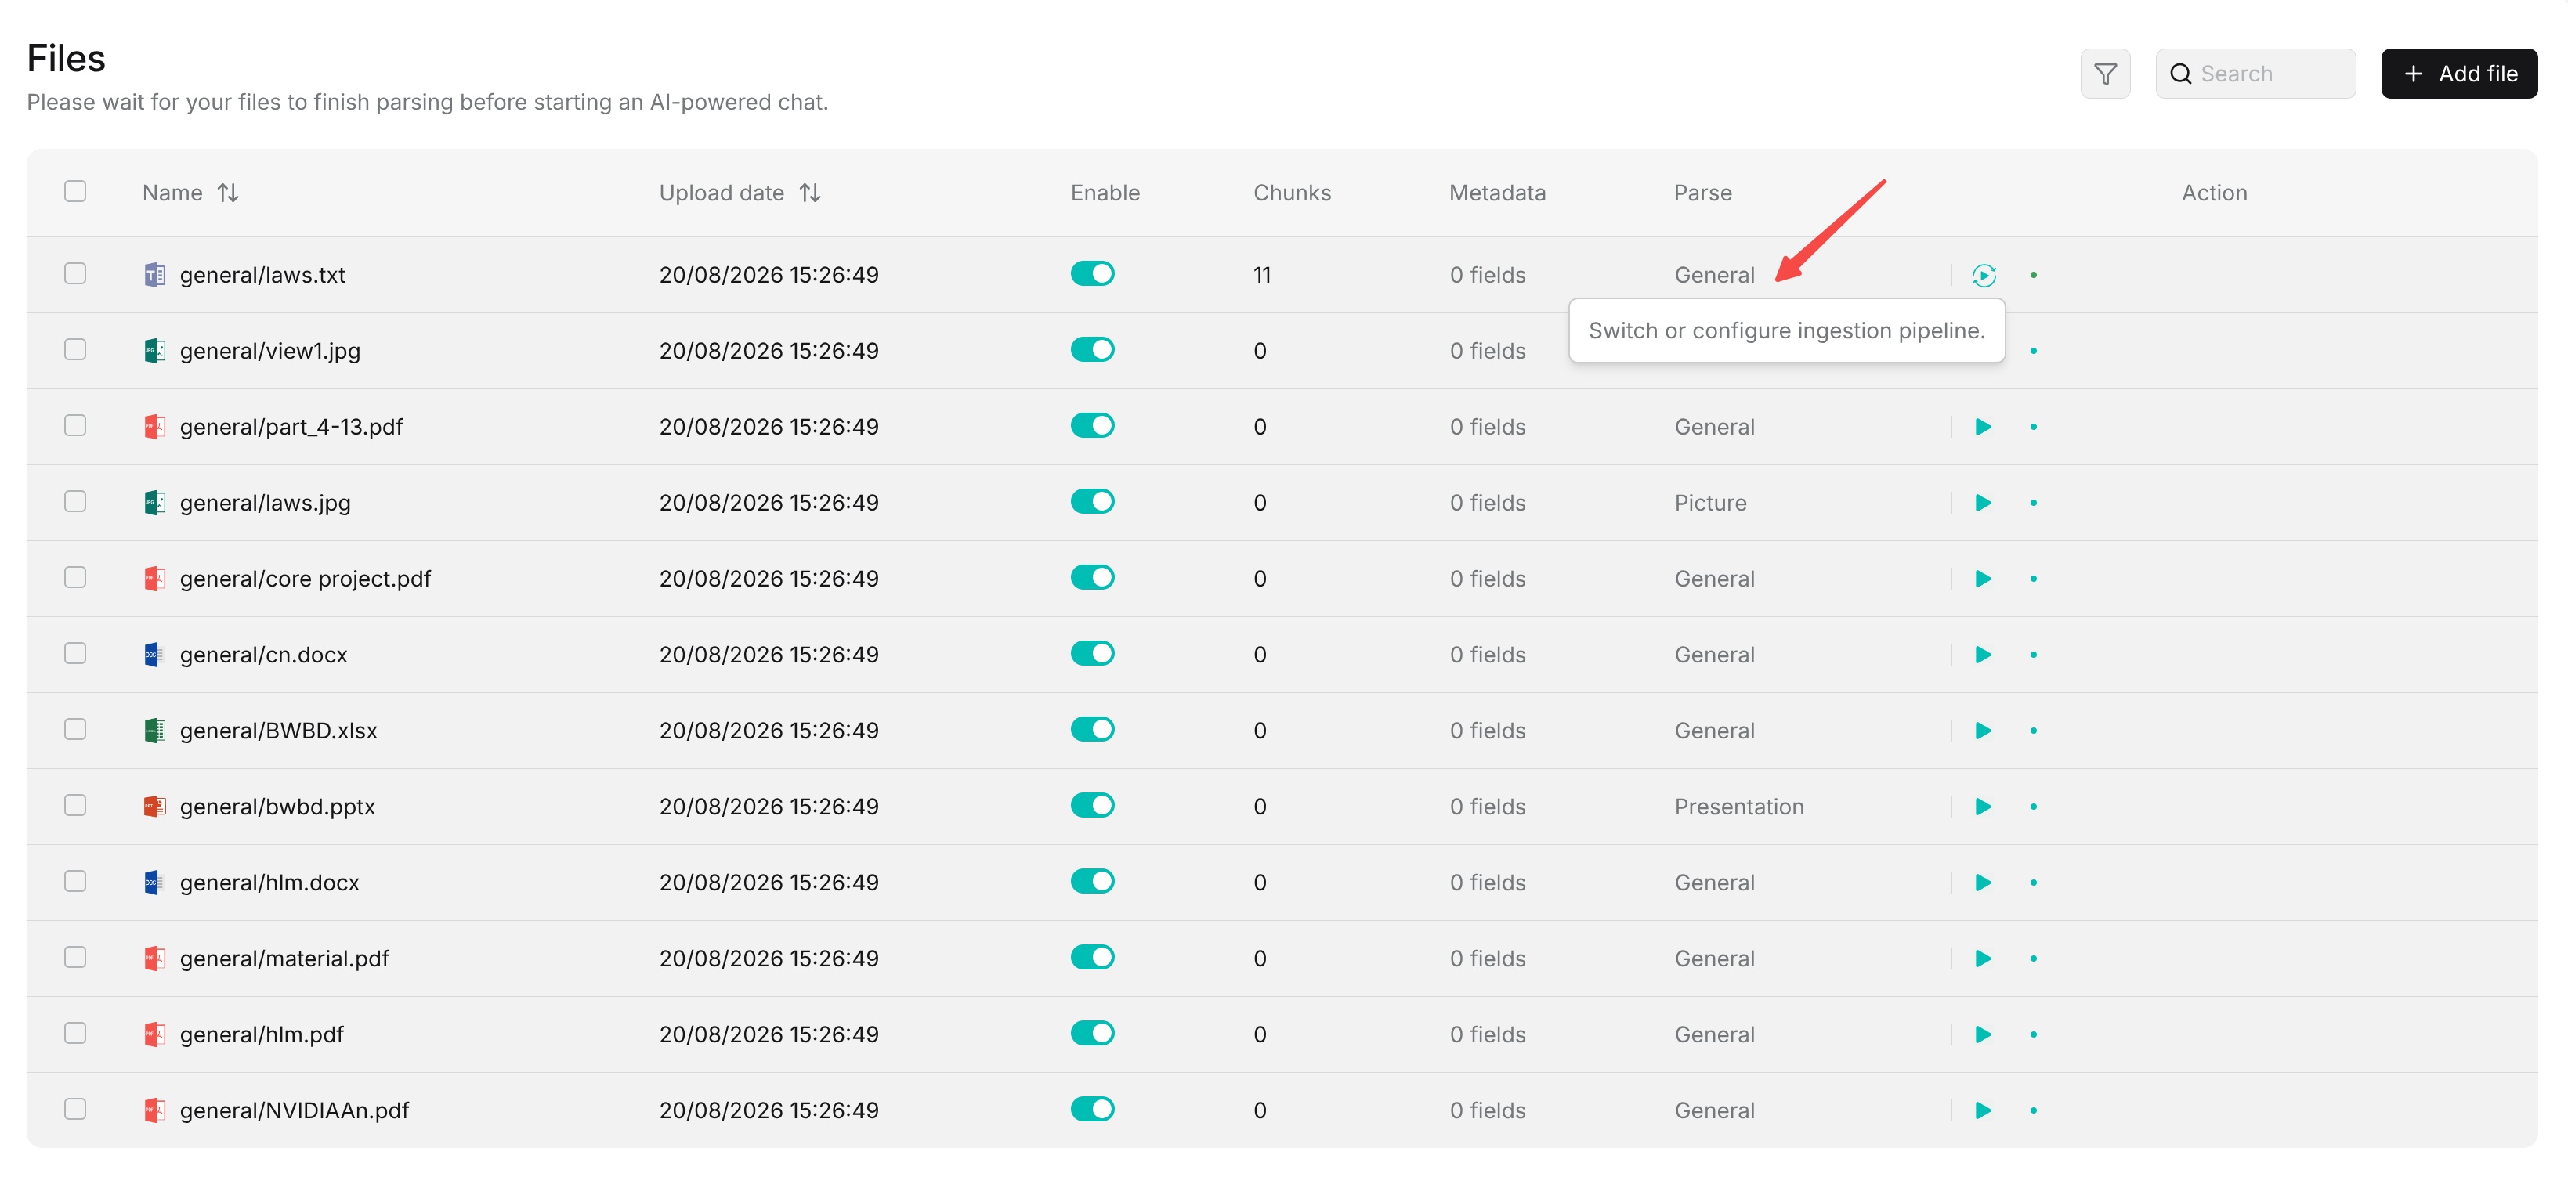
Task: Open the General parser dropdown for general/material.pdf
Action: coord(1713,958)
